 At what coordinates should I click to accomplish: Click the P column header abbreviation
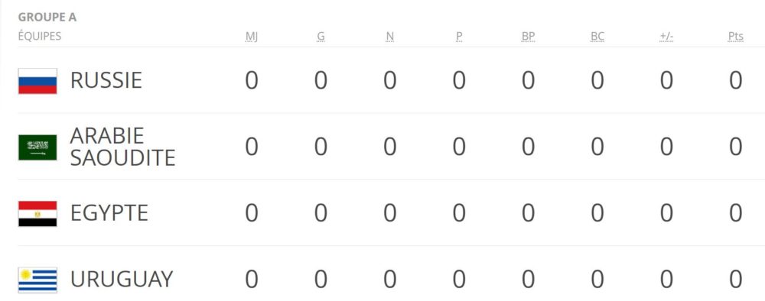click(459, 37)
